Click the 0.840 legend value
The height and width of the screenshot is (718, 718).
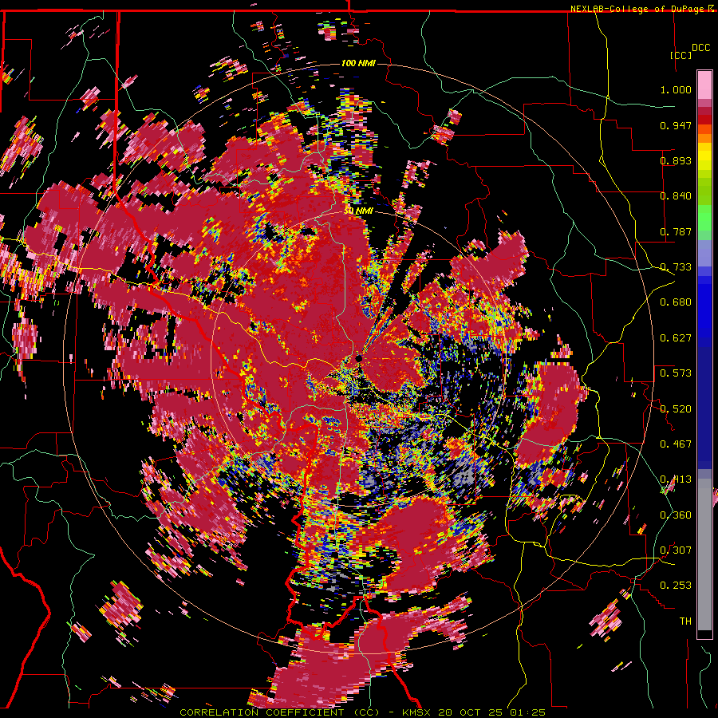click(676, 196)
